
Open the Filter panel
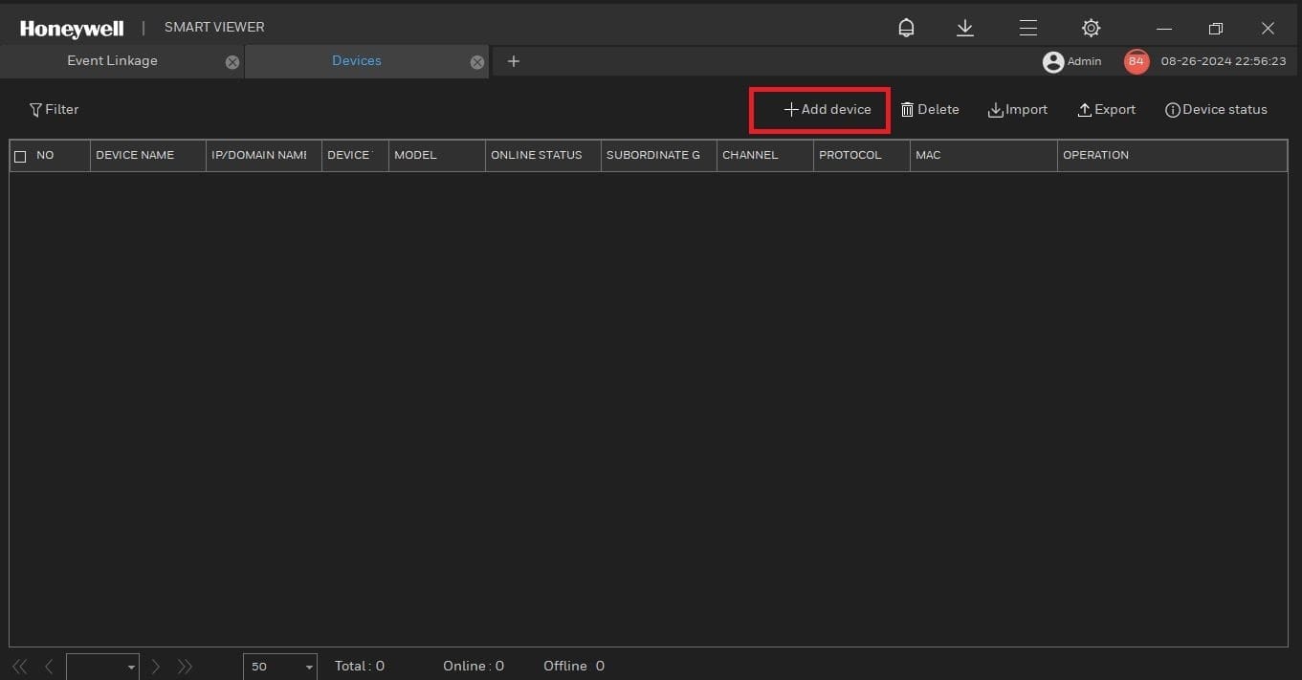(x=54, y=109)
